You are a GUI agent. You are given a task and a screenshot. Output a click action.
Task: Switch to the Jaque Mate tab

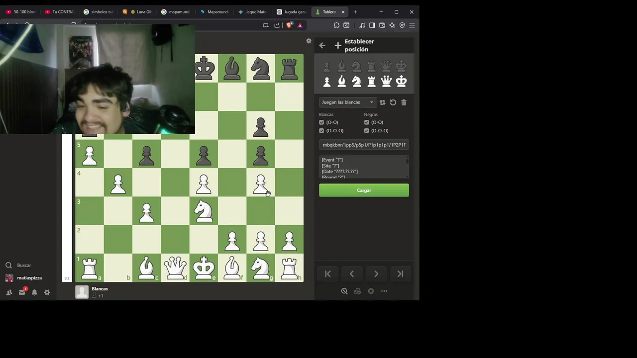tap(253, 12)
